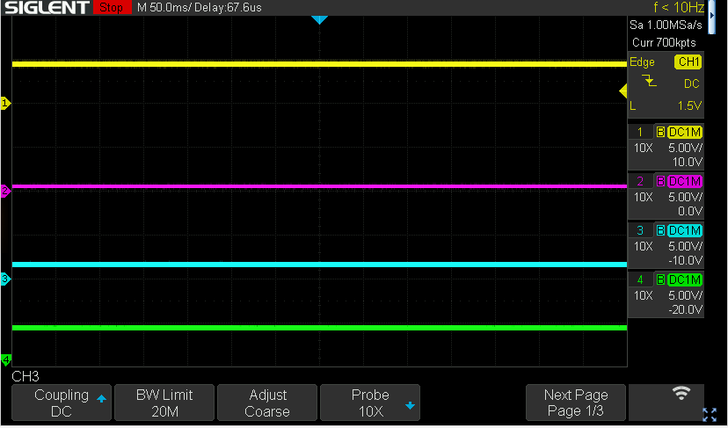The width and height of the screenshot is (728, 428).
Task: Click the yellow B bandwidth-limit badge on channel 1
Action: point(660,133)
